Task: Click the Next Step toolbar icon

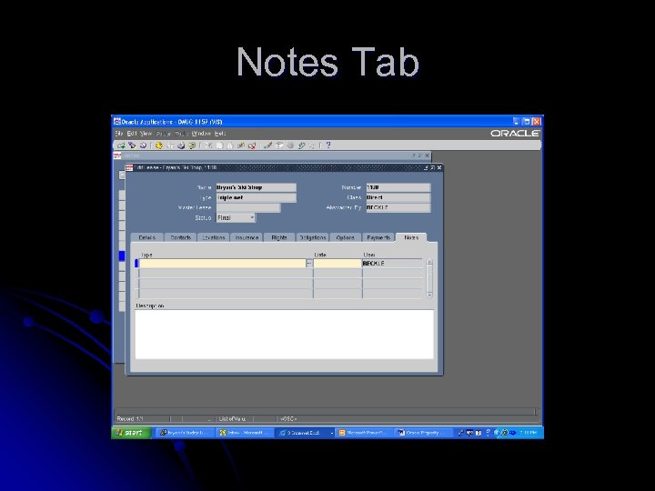Action: pyautogui.click(x=170, y=145)
